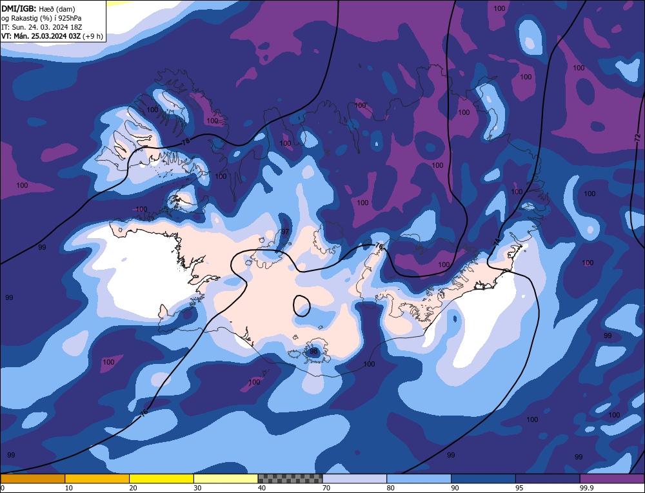Click the '74' height contour label
The height and width of the screenshot is (493, 645).
497,241
